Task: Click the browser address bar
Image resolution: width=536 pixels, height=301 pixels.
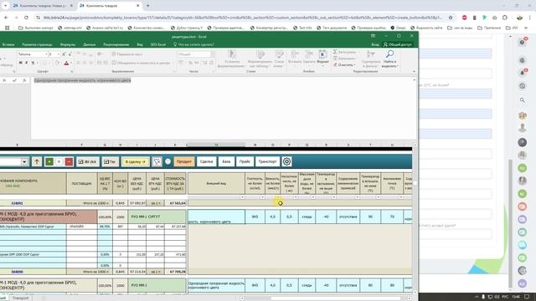Action: [243, 18]
